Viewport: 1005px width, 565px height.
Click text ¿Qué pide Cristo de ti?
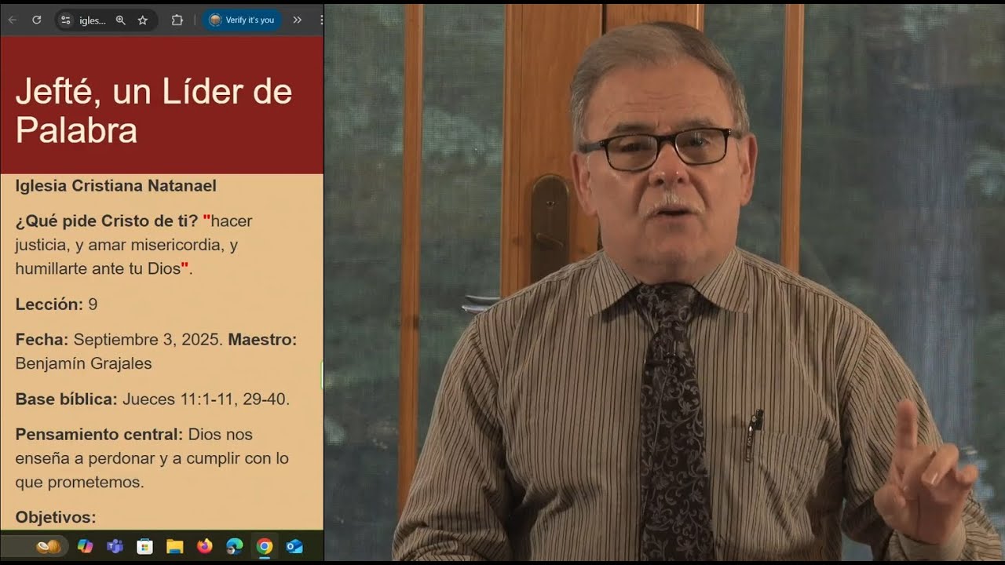[107, 221]
